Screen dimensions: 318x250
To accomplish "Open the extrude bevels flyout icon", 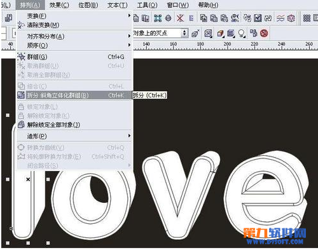I will point(231,34).
